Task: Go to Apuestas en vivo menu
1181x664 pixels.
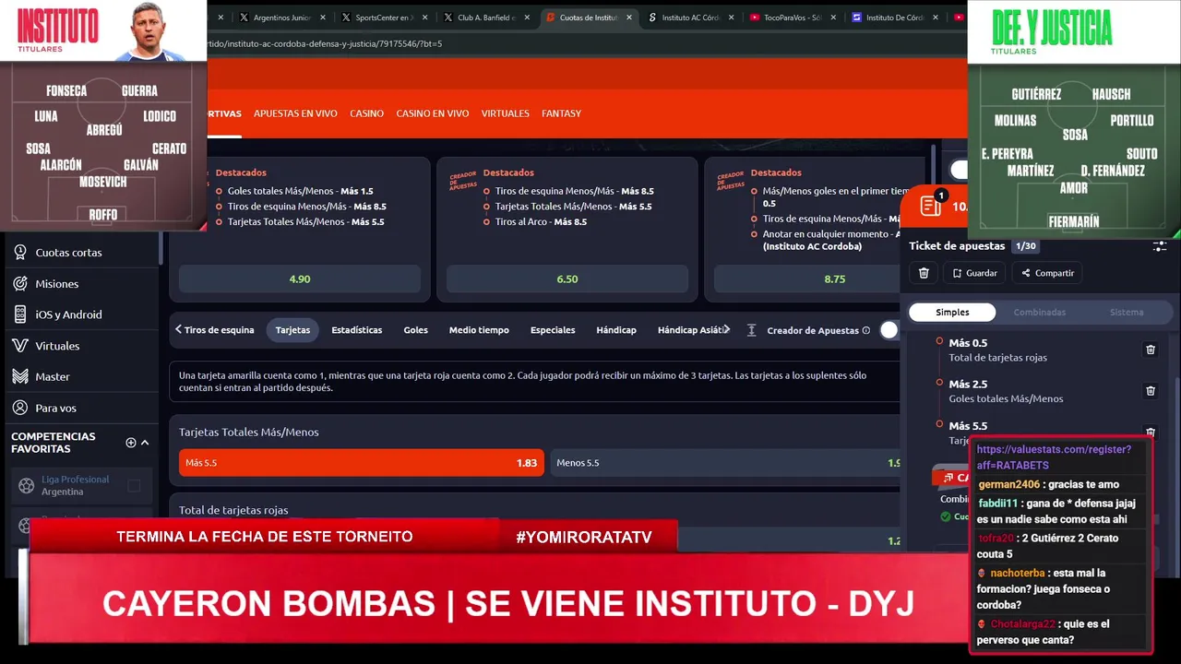Action: click(295, 113)
